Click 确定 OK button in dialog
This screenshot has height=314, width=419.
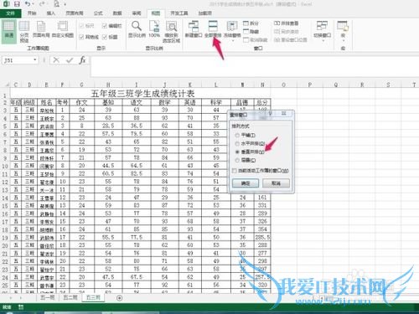point(246,183)
